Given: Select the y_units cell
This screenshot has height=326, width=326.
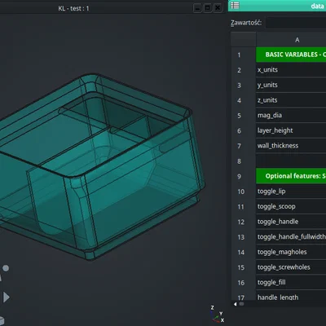Looking at the screenshot, I should click(x=291, y=85).
